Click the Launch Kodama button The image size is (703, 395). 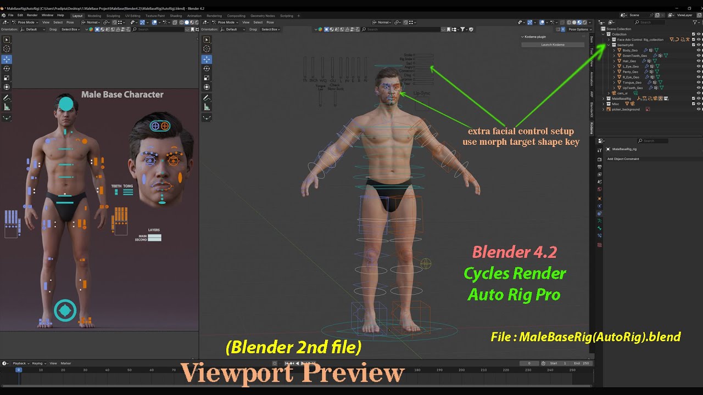click(553, 44)
